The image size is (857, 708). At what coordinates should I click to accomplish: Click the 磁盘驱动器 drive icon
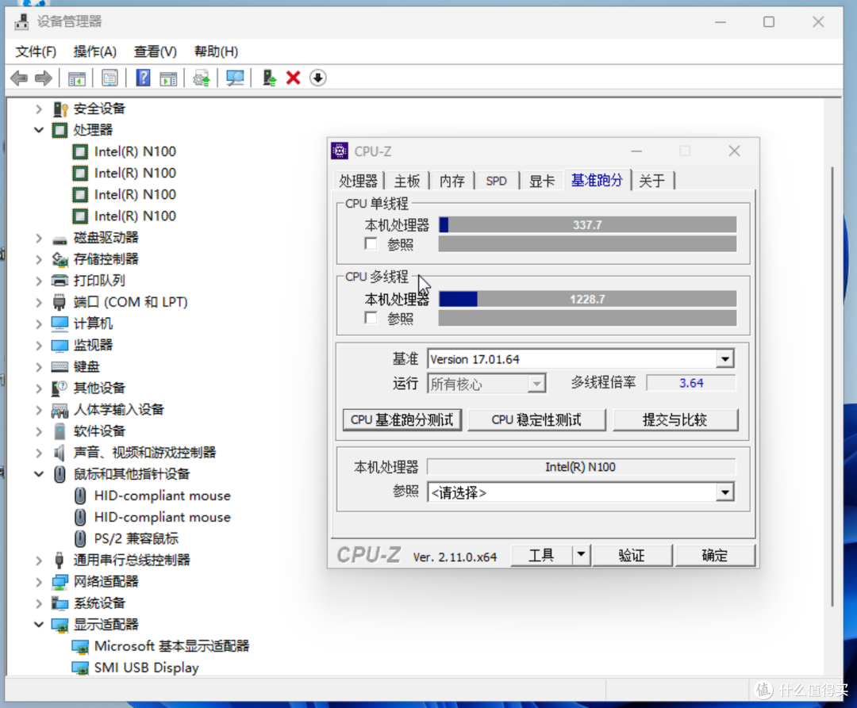pos(60,239)
